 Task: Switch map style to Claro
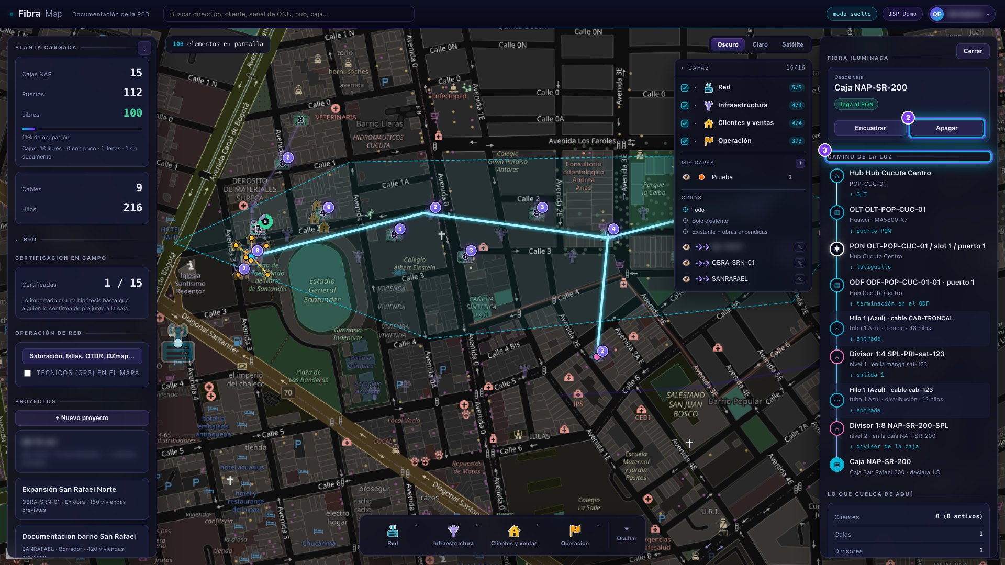[x=760, y=44]
